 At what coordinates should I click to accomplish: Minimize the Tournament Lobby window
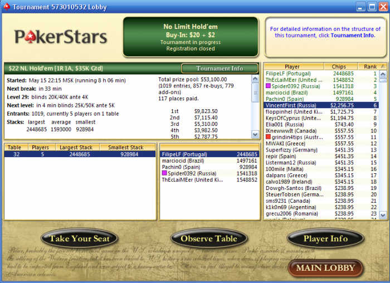coord(360,7)
